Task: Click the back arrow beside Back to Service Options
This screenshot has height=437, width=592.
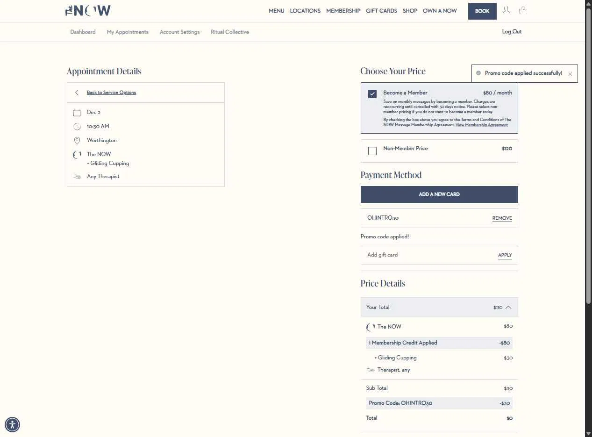Action: [x=77, y=93]
